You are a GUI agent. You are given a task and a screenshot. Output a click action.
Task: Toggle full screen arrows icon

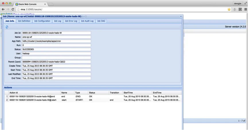(246, 3)
